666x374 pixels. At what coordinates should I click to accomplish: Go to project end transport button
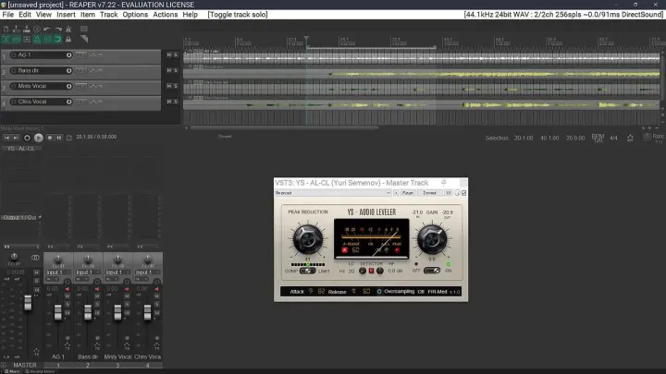16,138
